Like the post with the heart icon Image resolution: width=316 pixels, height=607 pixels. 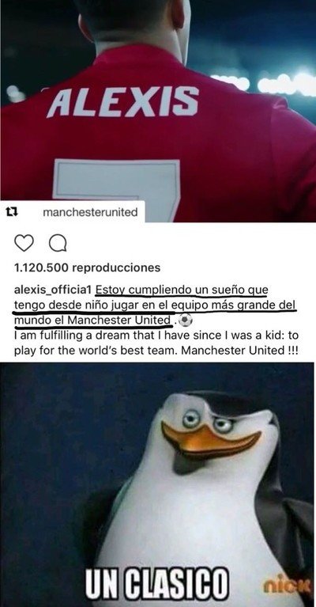24,244
